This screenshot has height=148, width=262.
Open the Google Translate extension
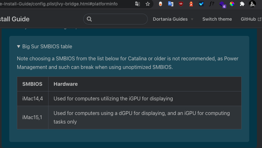tap(171, 4)
